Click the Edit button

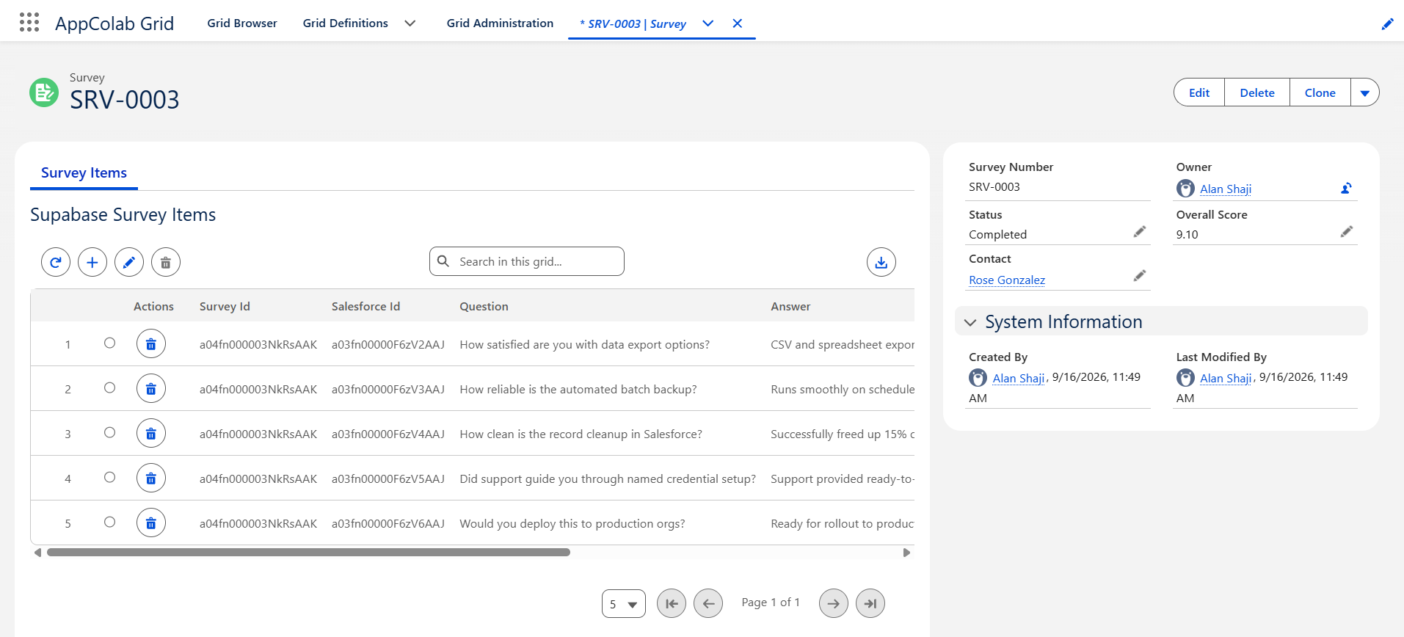click(x=1199, y=92)
